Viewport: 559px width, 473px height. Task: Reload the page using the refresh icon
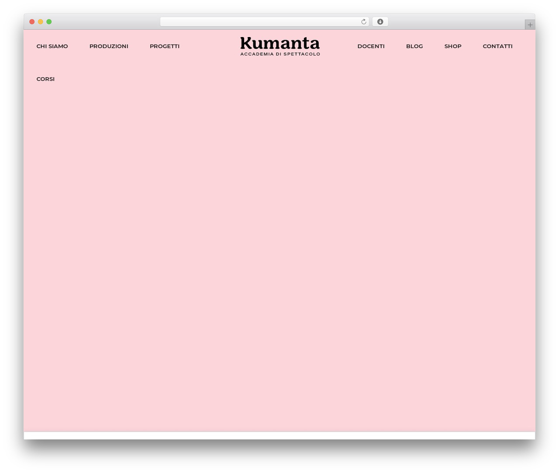pos(363,22)
